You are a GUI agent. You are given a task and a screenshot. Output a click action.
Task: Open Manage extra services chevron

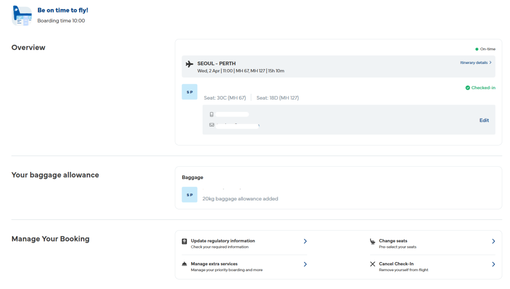[305, 264]
